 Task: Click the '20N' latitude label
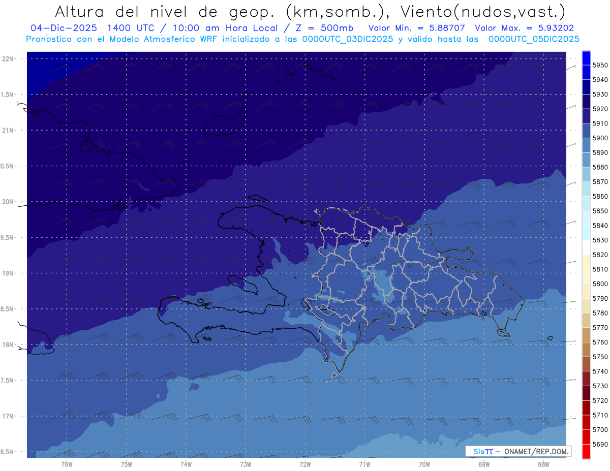(x=8, y=202)
